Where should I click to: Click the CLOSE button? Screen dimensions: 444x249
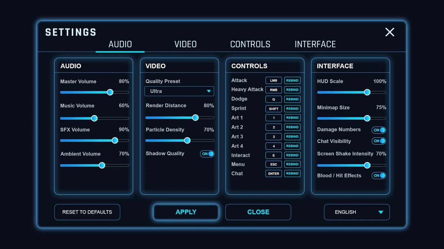pyautogui.click(x=258, y=212)
